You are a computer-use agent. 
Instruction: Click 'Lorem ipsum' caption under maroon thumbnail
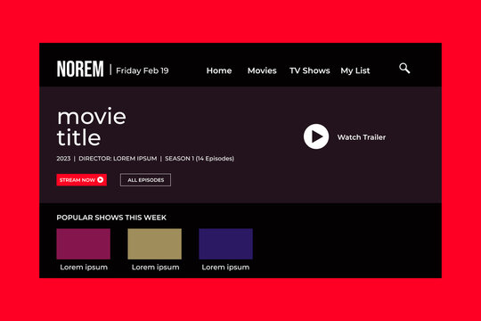(84, 267)
